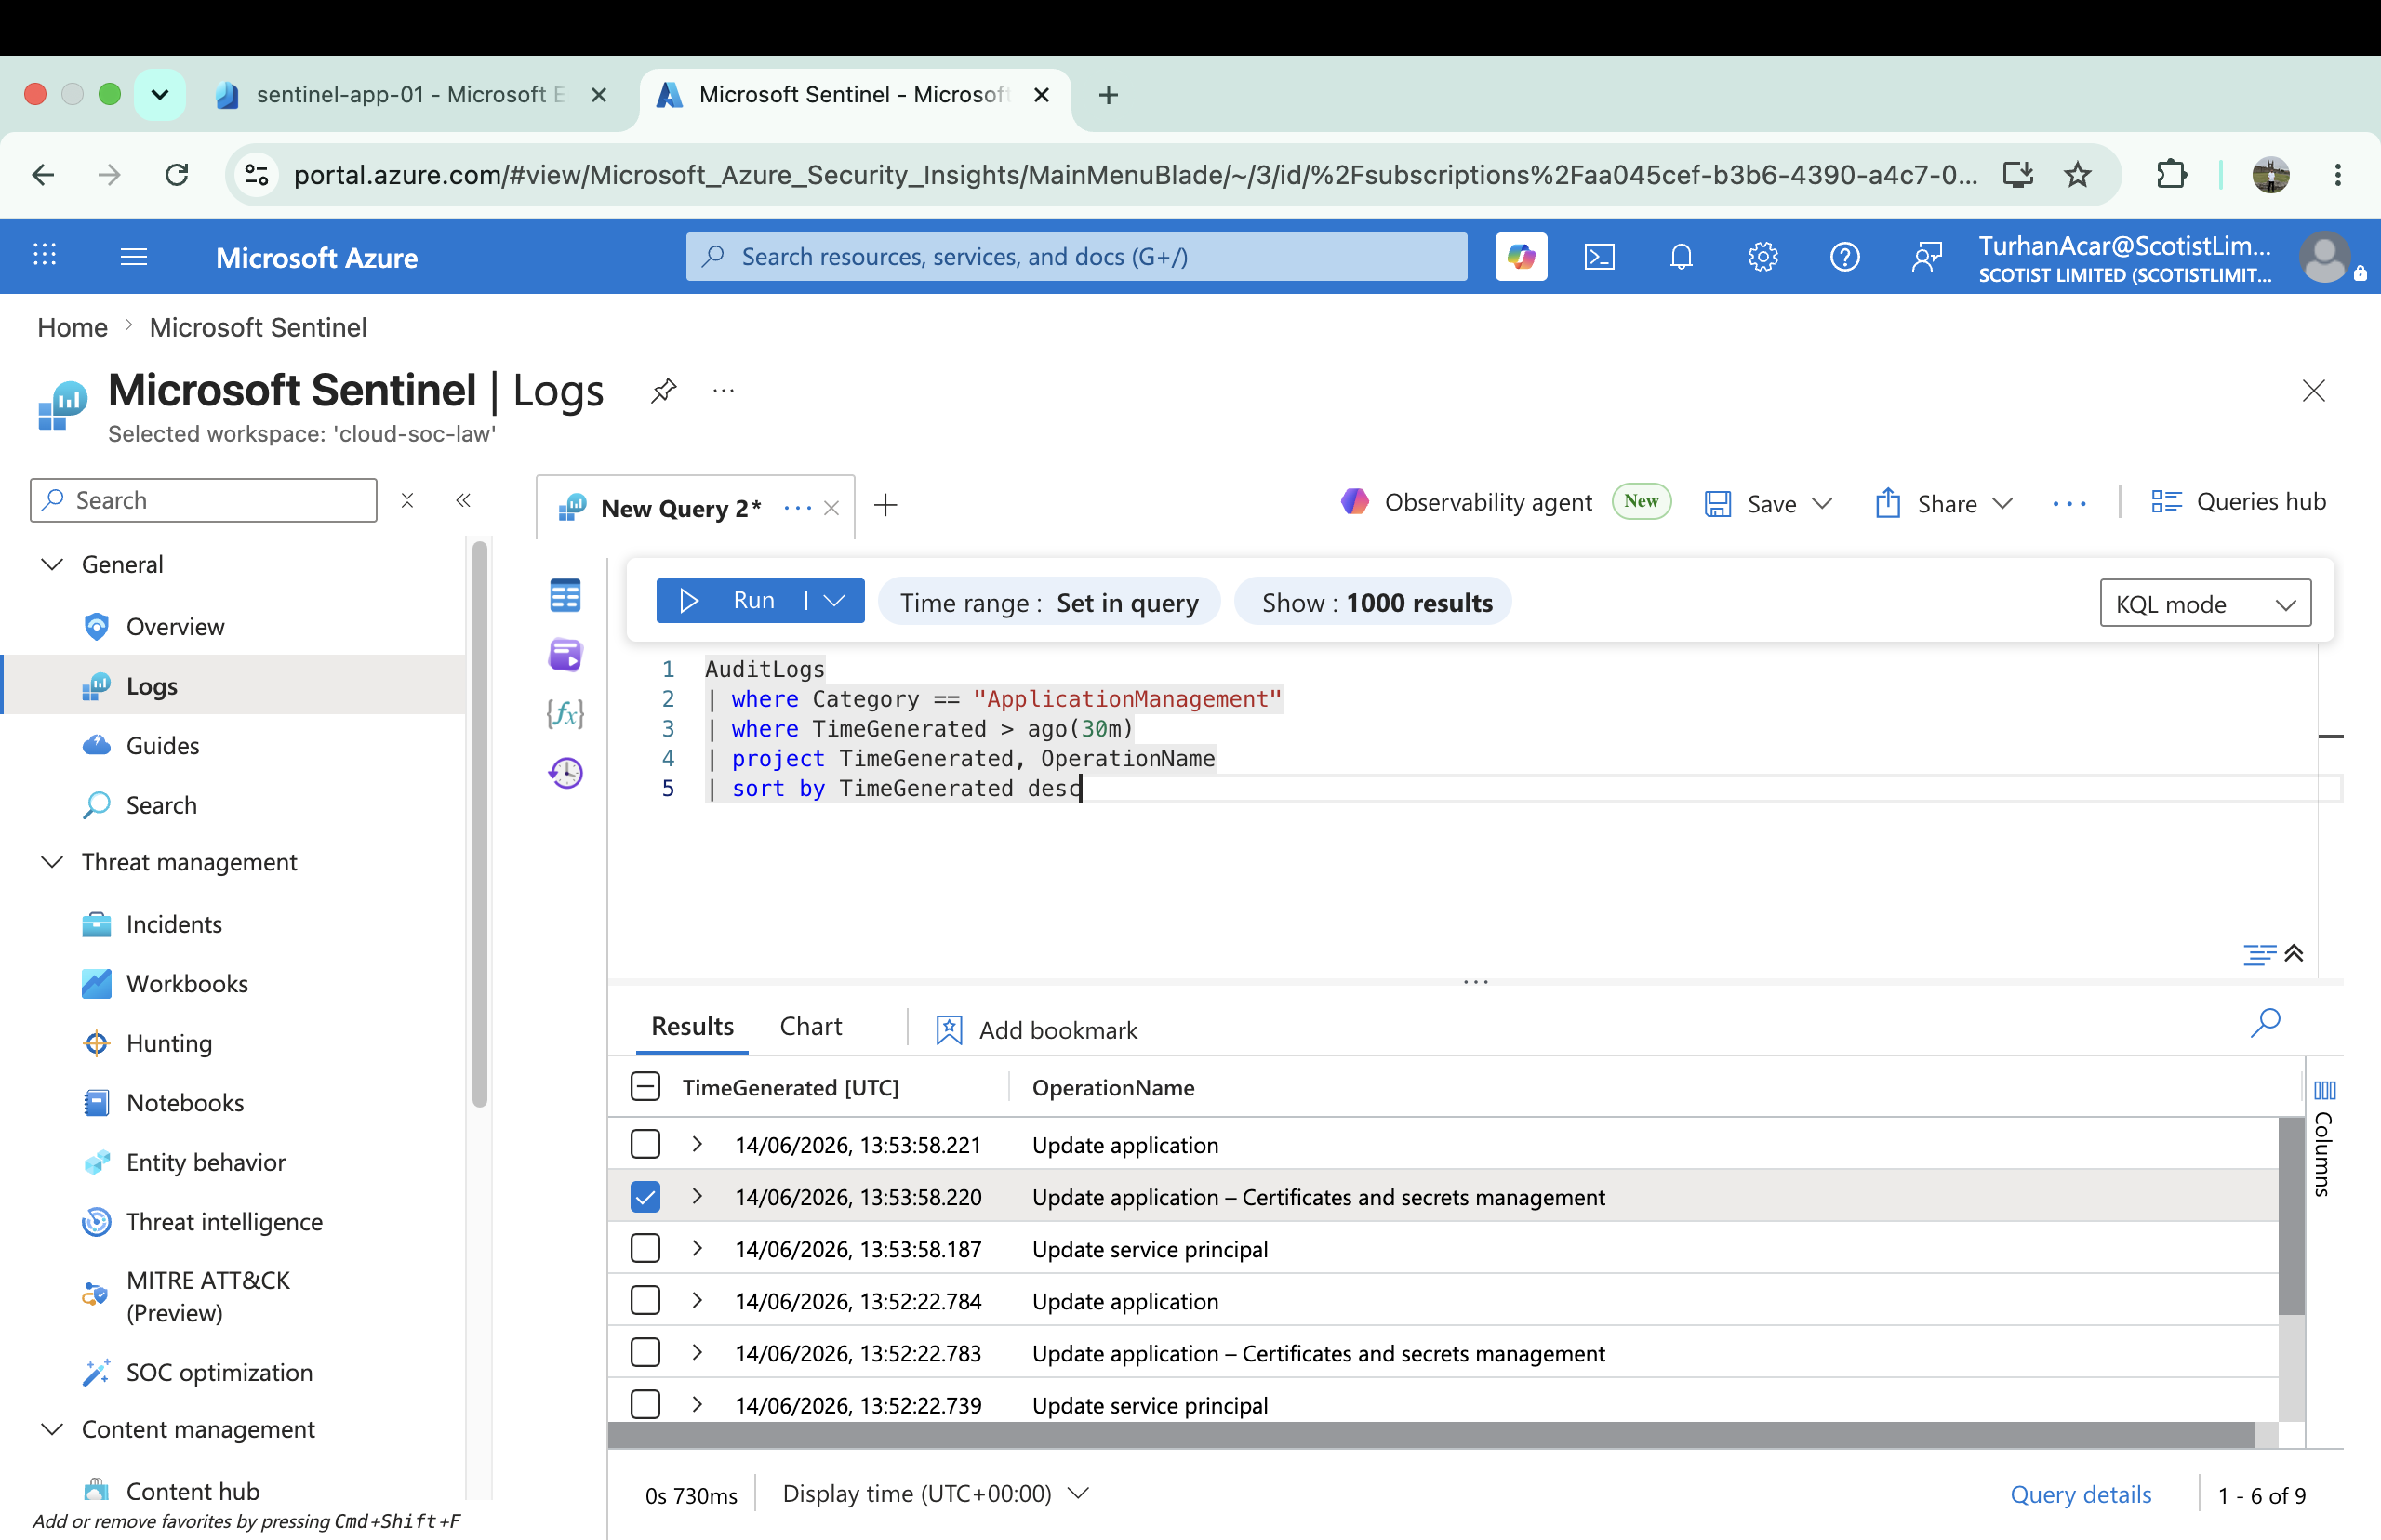The height and width of the screenshot is (1540, 2381).
Task: Check the 13:52:22.783 result row
Action: (x=645, y=1352)
